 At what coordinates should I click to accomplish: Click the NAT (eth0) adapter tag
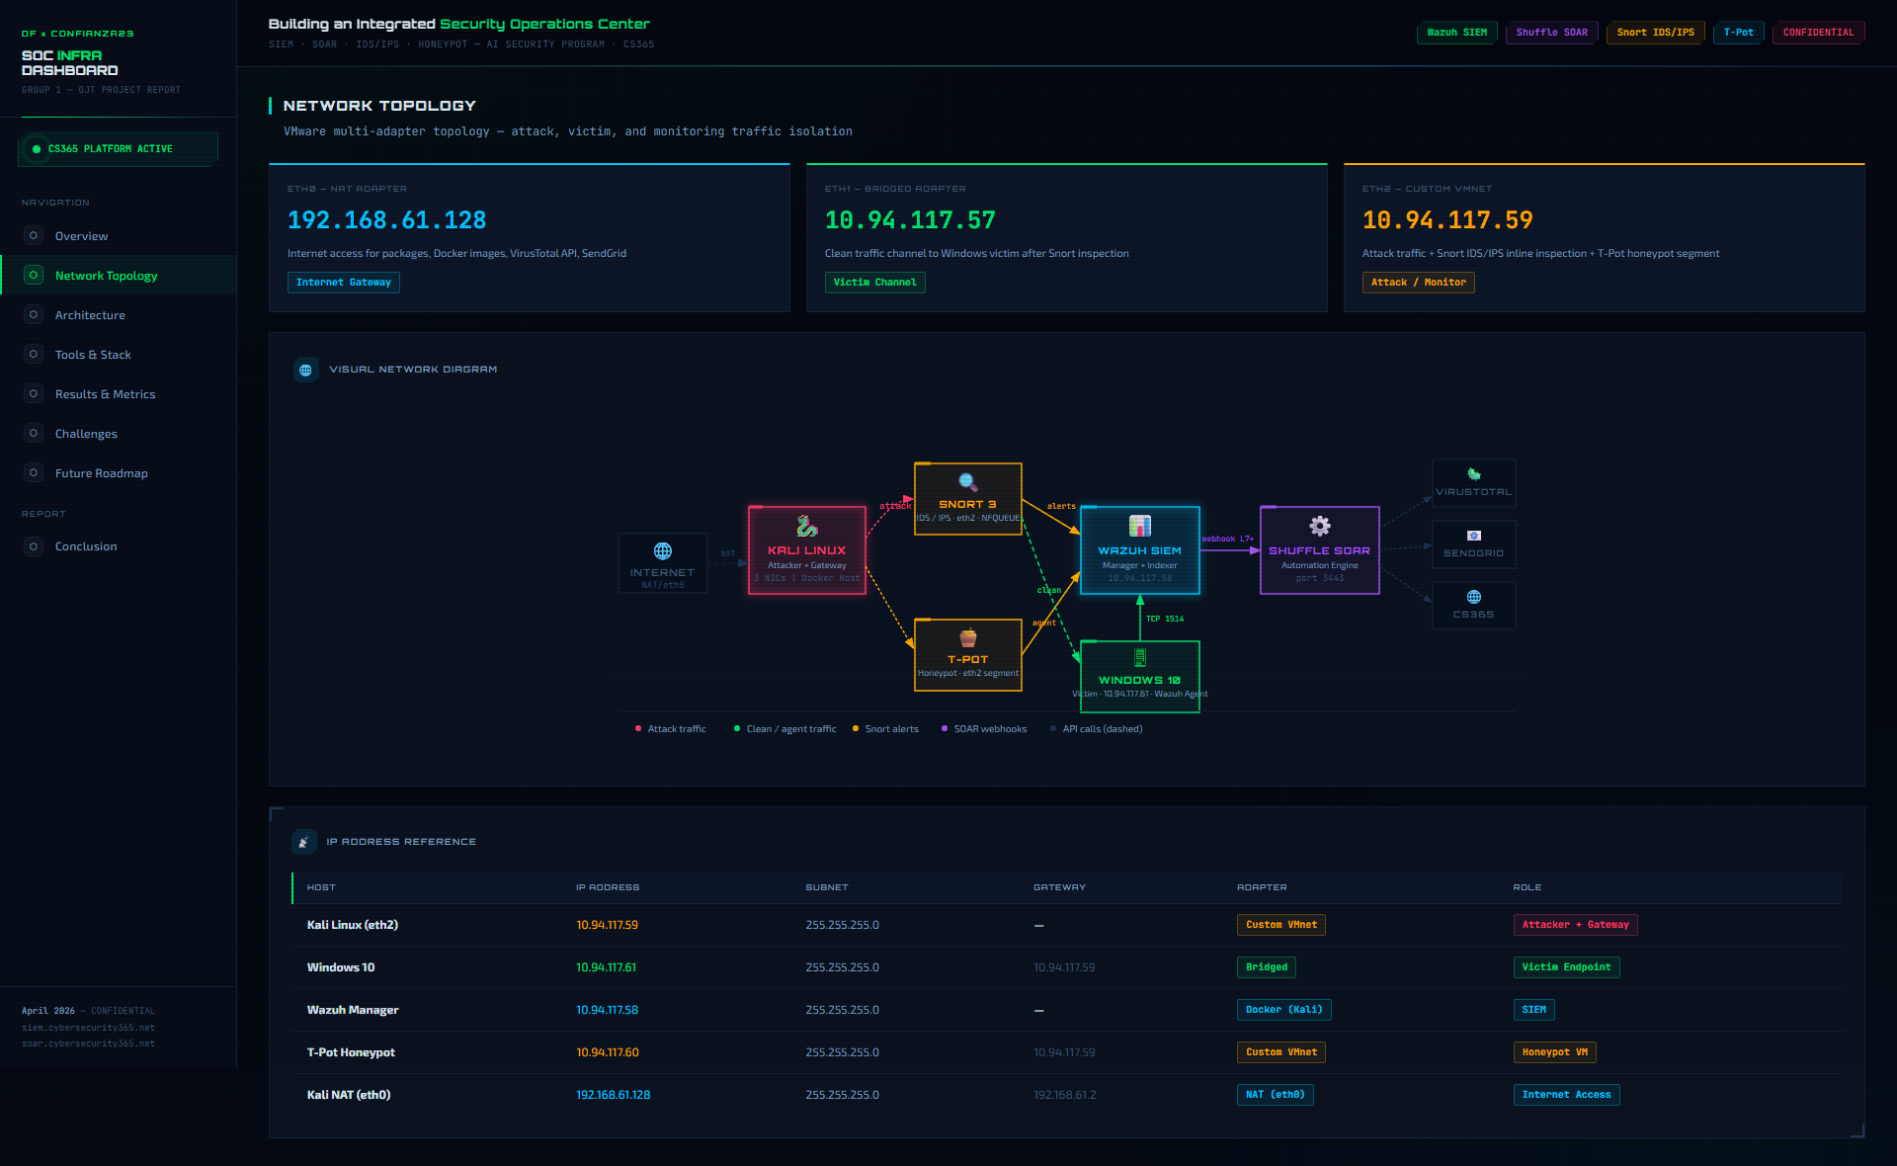tap(1276, 1095)
